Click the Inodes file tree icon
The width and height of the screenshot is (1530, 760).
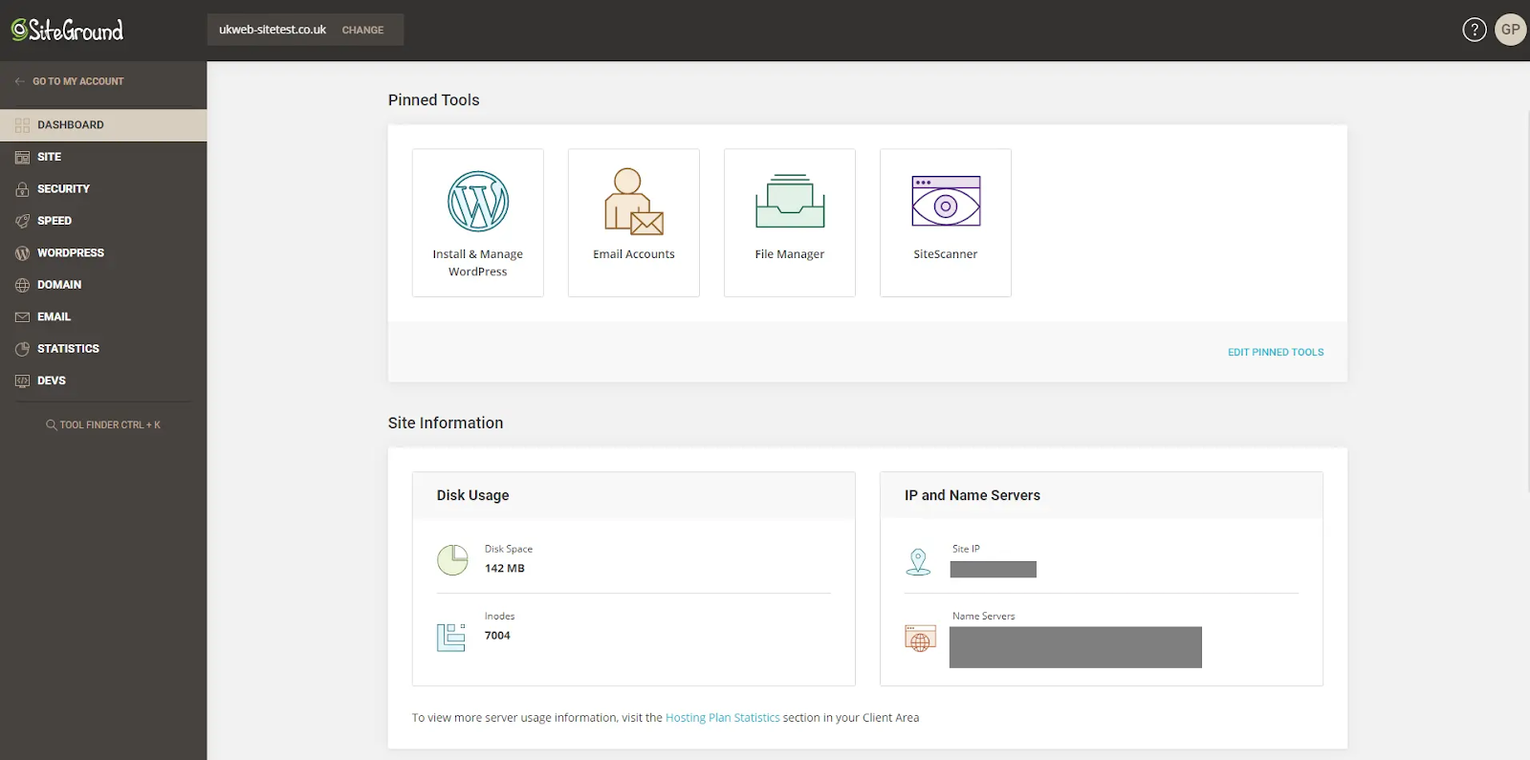pyautogui.click(x=451, y=637)
